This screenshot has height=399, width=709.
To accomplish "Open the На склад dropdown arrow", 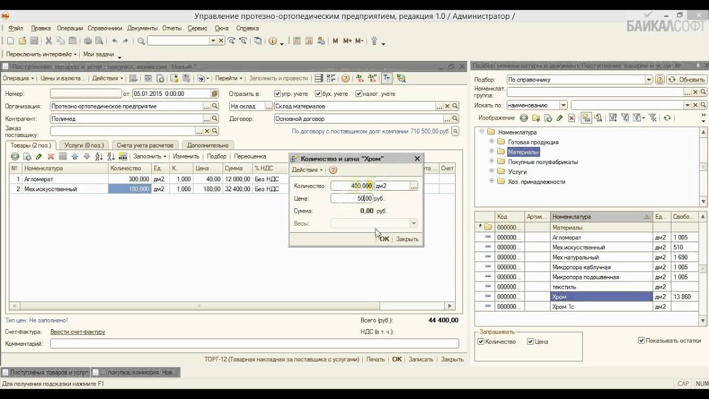I will tap(269, 106).
